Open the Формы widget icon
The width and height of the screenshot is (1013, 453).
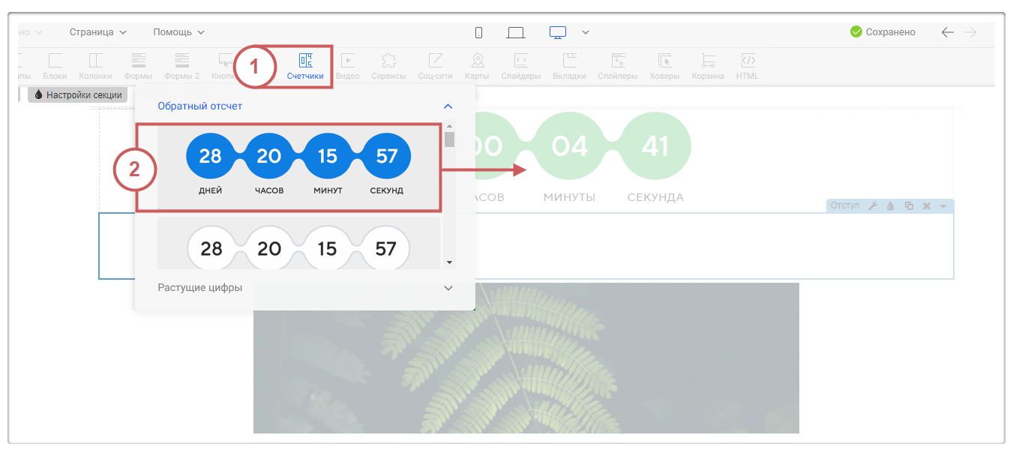(138, 66)
